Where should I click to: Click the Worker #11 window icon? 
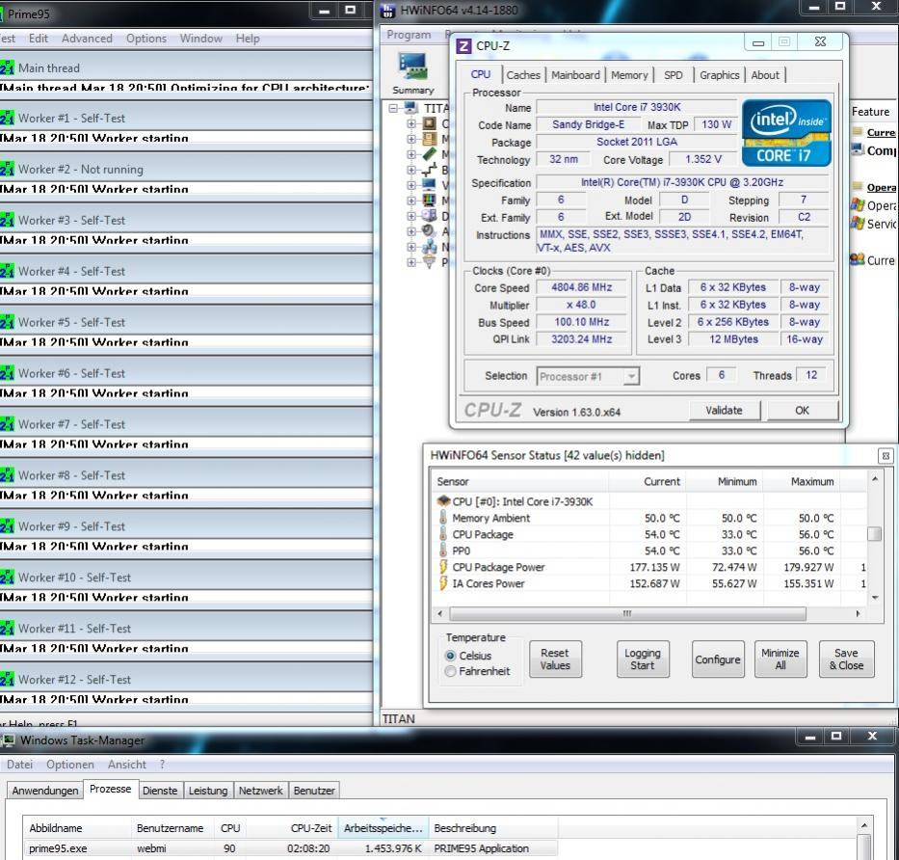[x=7, y=629]
